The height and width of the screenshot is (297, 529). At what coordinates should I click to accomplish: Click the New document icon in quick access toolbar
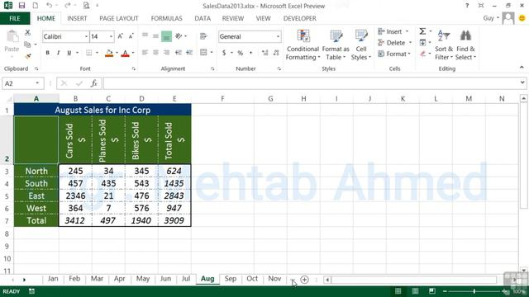pyautogui.click(x=35, y=6)
